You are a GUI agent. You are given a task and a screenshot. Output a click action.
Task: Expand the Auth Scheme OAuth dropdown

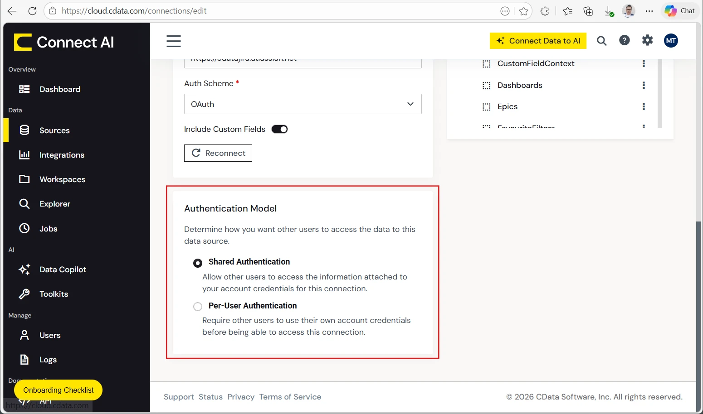point(303,104)
